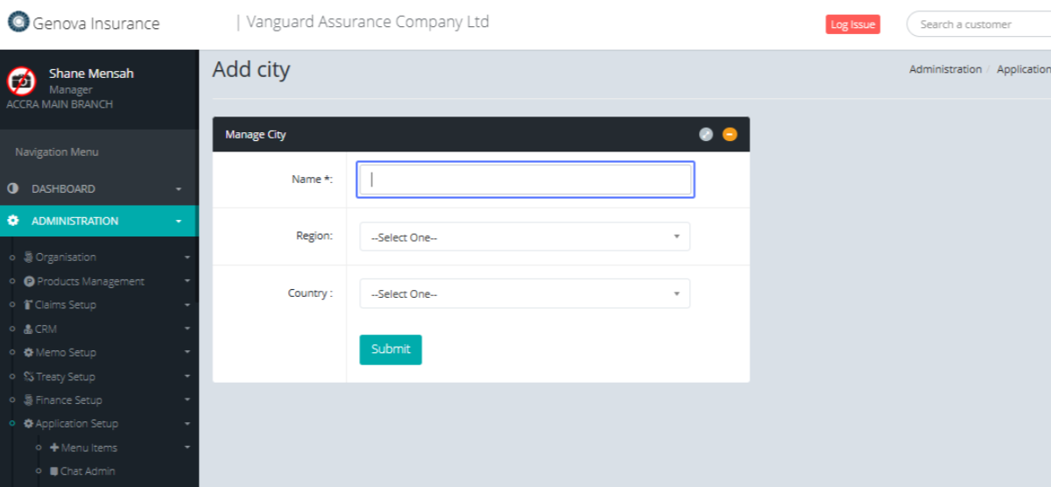The width and height of the screenshot is (1051, 487).
Task: Open Finance Setup in the sidebar
Action: (x=68, y=400)
